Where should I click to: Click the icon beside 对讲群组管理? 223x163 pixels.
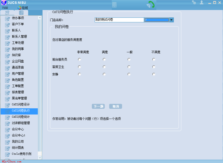point(7,123)
